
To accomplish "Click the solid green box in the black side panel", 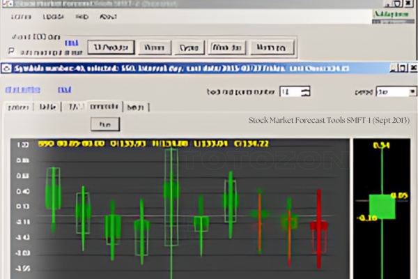I will (x=382, y=206).
